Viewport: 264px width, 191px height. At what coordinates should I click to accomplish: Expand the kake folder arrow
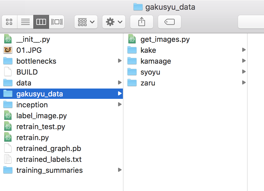244,50
